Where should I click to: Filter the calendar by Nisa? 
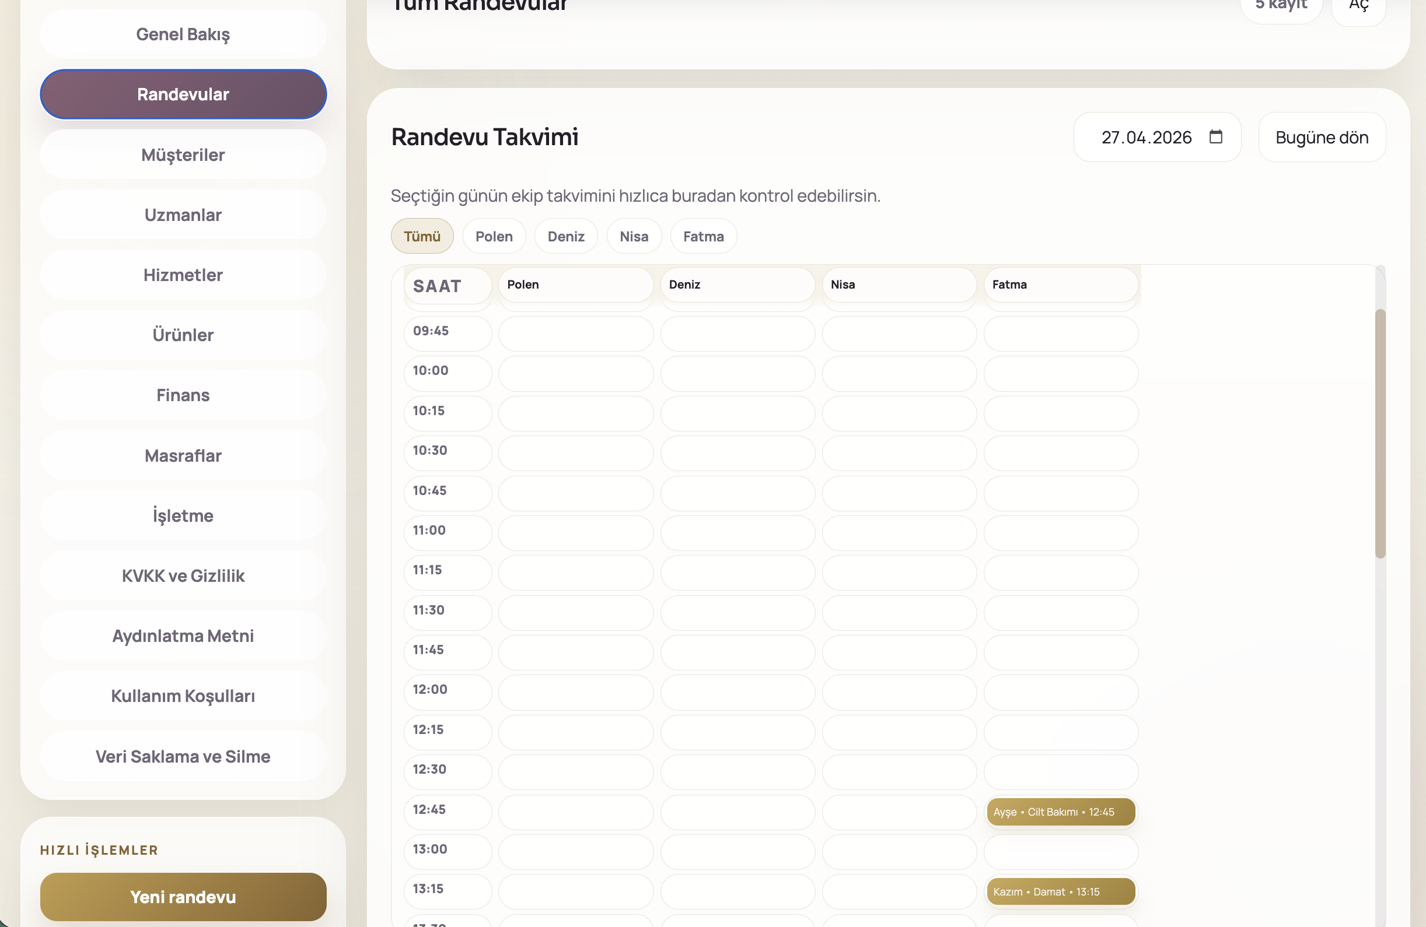pyautogui.click(x=634, y=236)
